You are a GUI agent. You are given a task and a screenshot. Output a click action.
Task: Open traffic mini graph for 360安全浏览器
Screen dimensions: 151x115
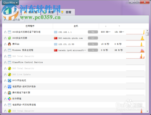[135, 38]
